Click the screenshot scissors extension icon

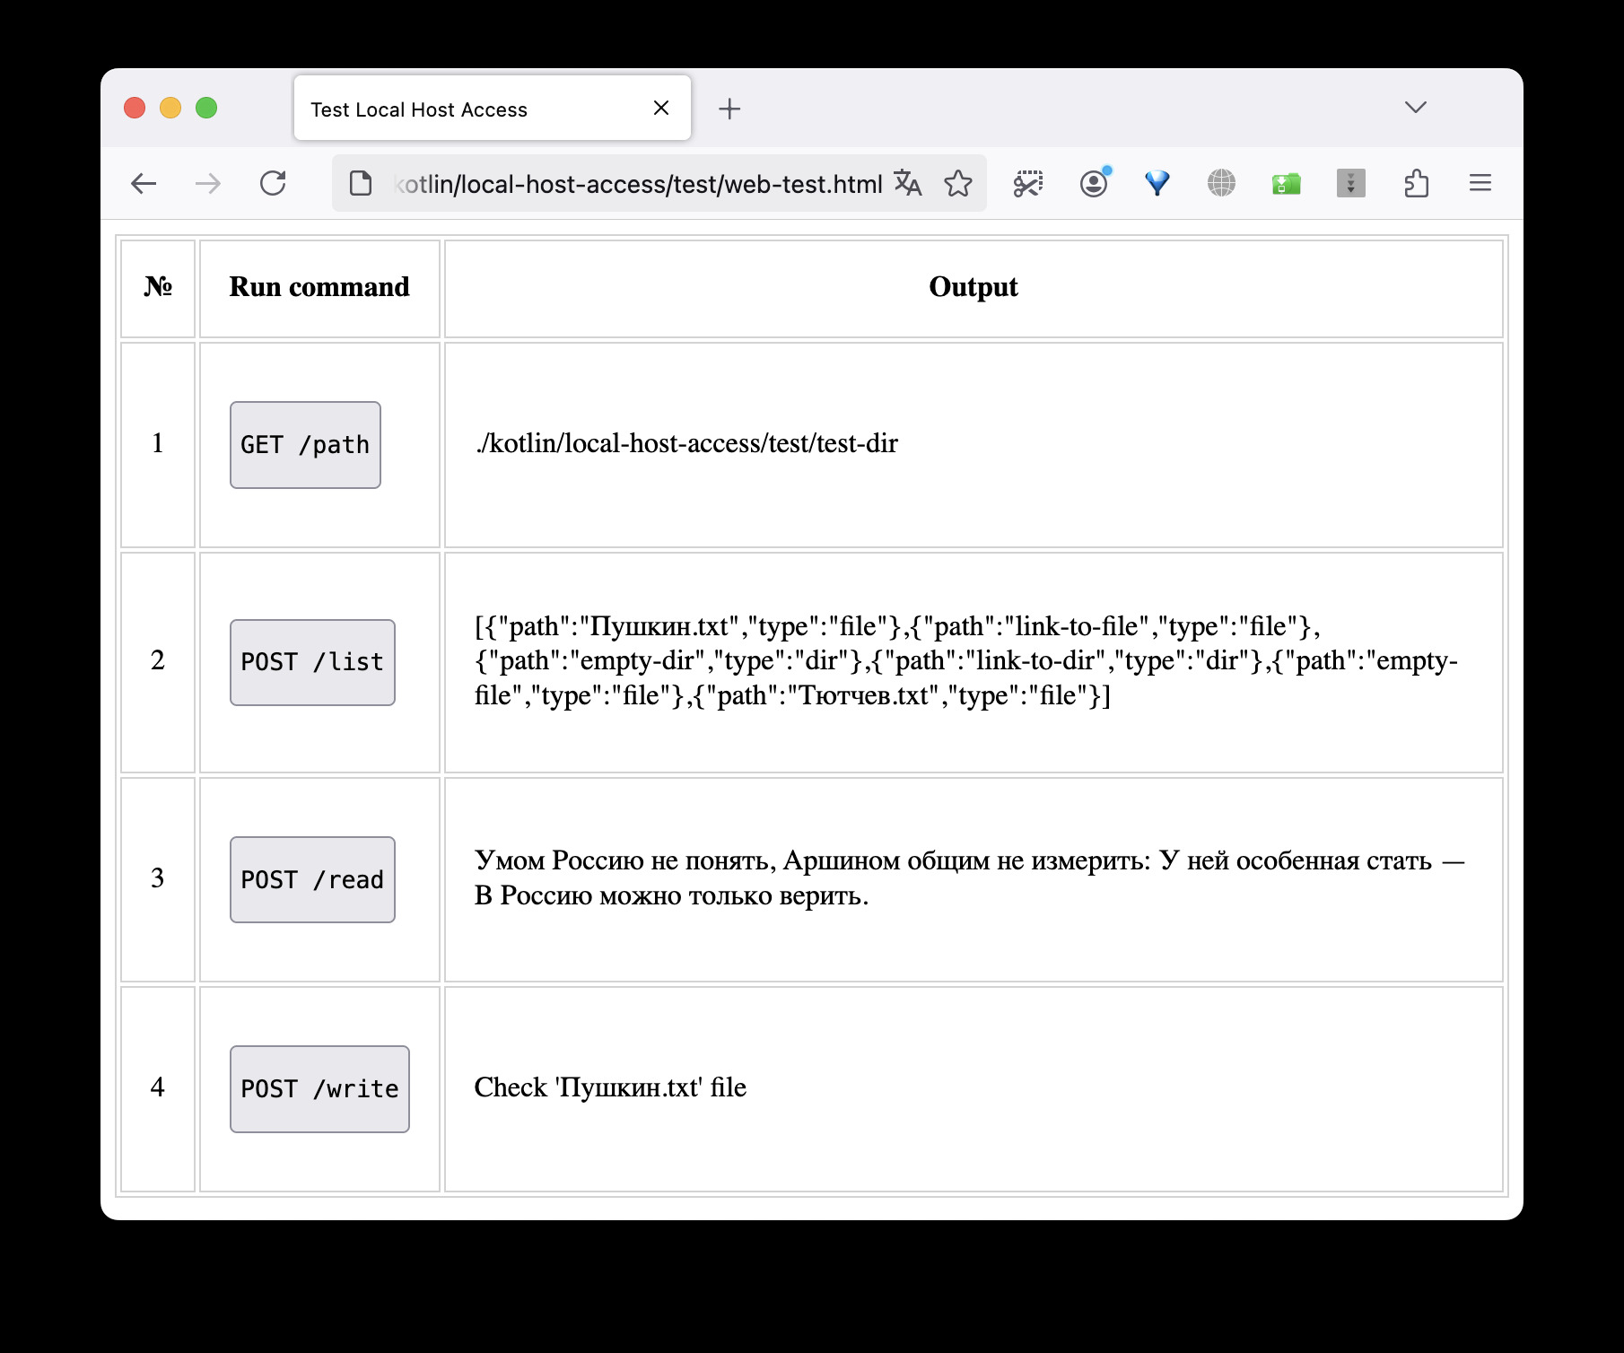pyautogui.click(x=1027, y=183)
